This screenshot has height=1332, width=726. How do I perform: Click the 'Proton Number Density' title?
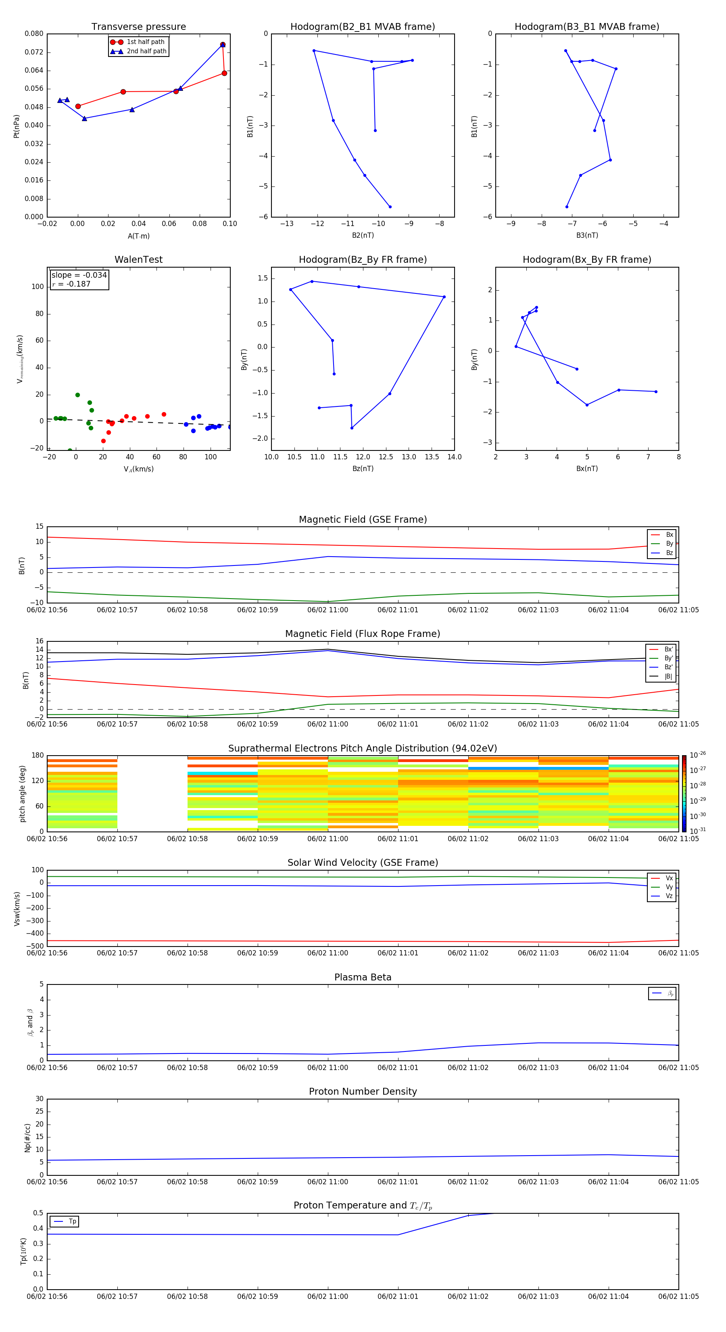[x=363, y=1091]
